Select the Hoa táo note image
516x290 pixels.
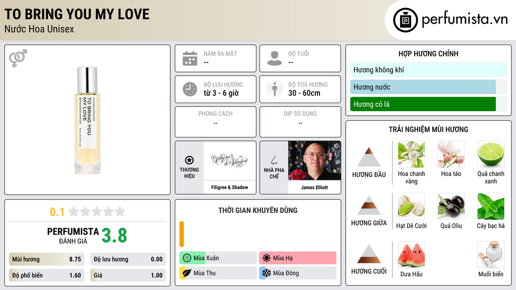point(451,155)
